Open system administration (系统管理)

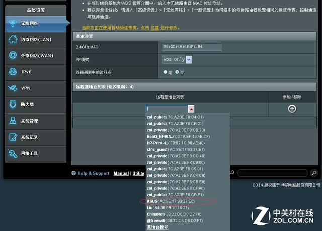pos(36,121)
